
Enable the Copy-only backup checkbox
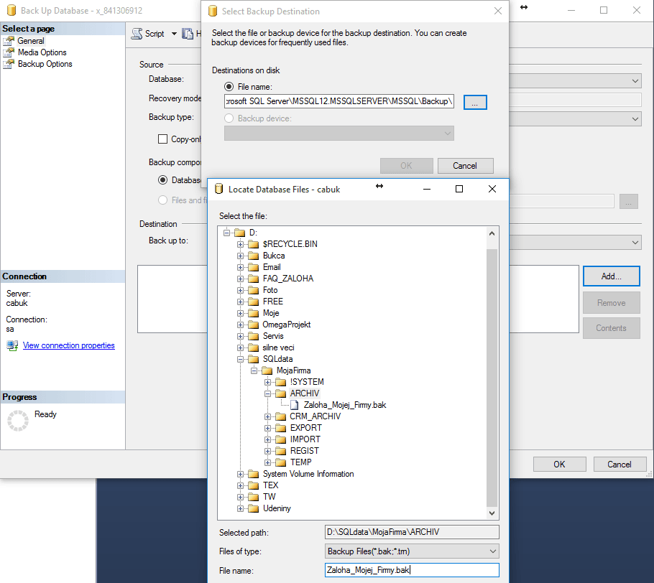[x=162, y=139]
